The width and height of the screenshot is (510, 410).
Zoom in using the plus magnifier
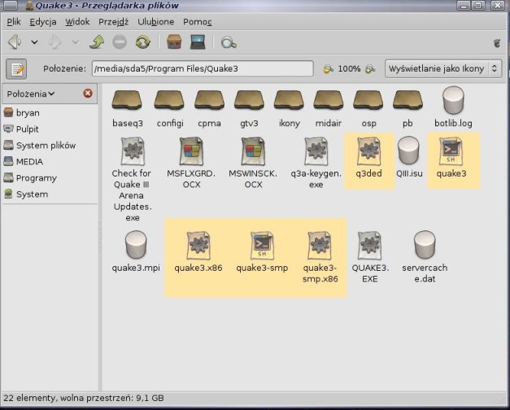[x=370, y=69]
